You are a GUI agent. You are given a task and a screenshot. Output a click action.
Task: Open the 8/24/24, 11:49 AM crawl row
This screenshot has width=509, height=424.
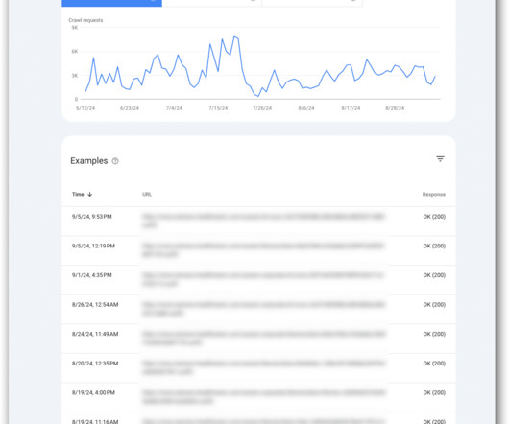tap(258, 339)
